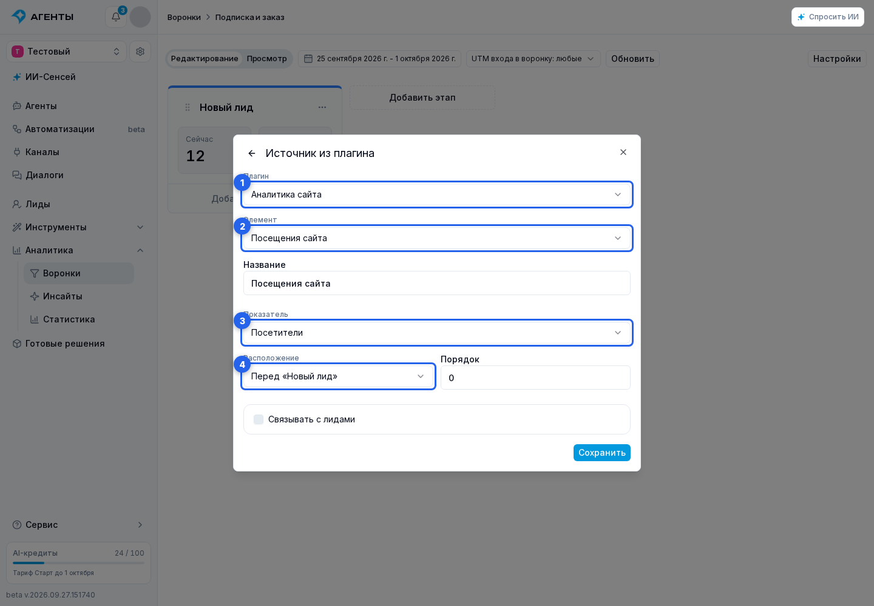Viewport: 874px width, 606px height.
Task: Click the Агенты logo icon
Action: [x=19, y=16]
